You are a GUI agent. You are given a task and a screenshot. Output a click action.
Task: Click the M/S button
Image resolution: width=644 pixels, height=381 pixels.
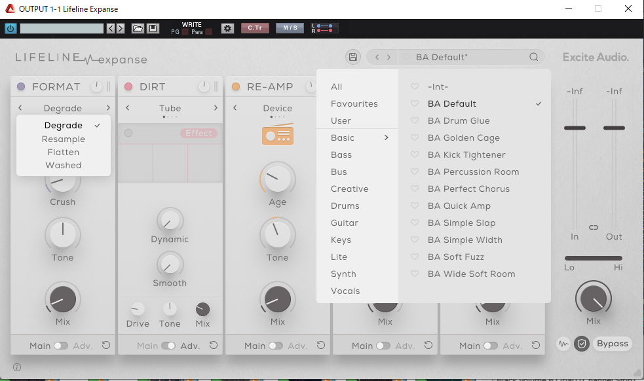coord(290,28)
